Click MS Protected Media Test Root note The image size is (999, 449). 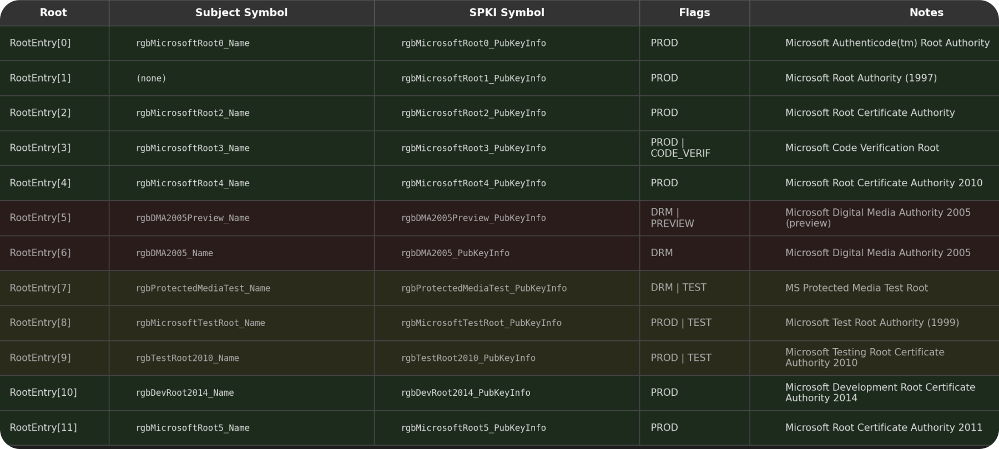coord(856,288)
